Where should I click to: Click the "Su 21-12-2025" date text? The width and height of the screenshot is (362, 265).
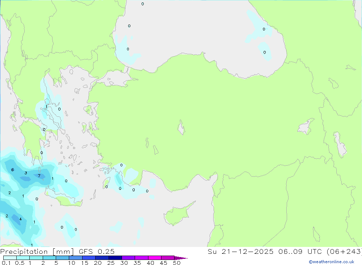click(x=240, y=252)
